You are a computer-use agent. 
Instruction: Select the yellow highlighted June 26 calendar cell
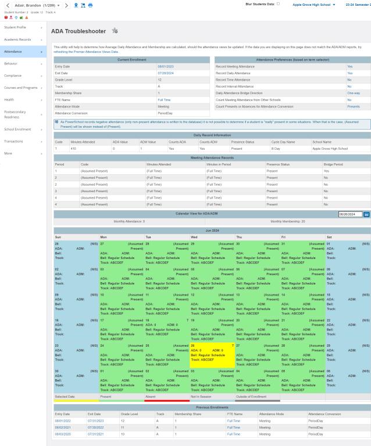(212, 355)
